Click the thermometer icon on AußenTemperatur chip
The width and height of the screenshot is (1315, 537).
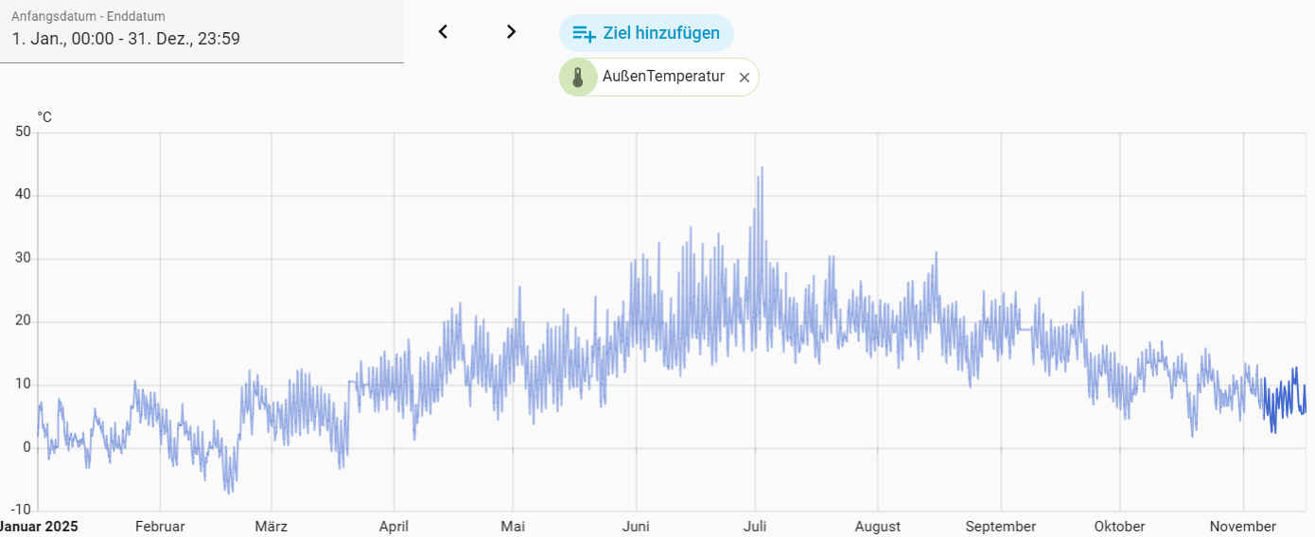tap(578, 78)
